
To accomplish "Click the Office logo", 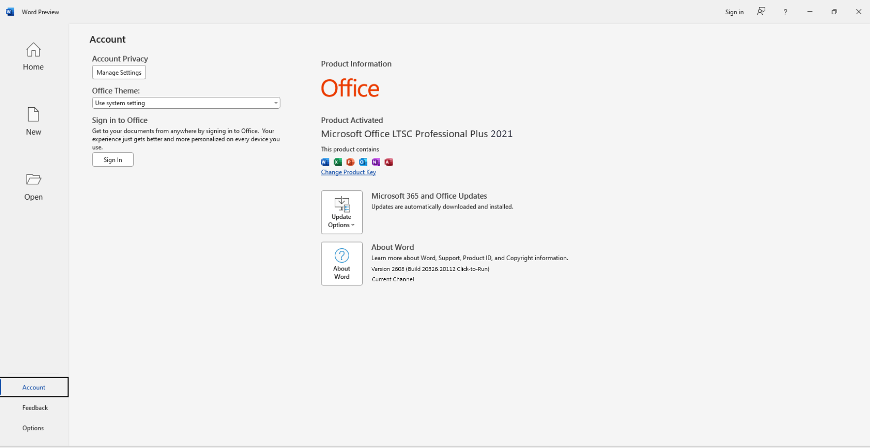I will pos(350,89).
